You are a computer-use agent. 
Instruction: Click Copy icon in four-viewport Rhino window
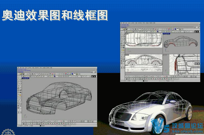133,29
